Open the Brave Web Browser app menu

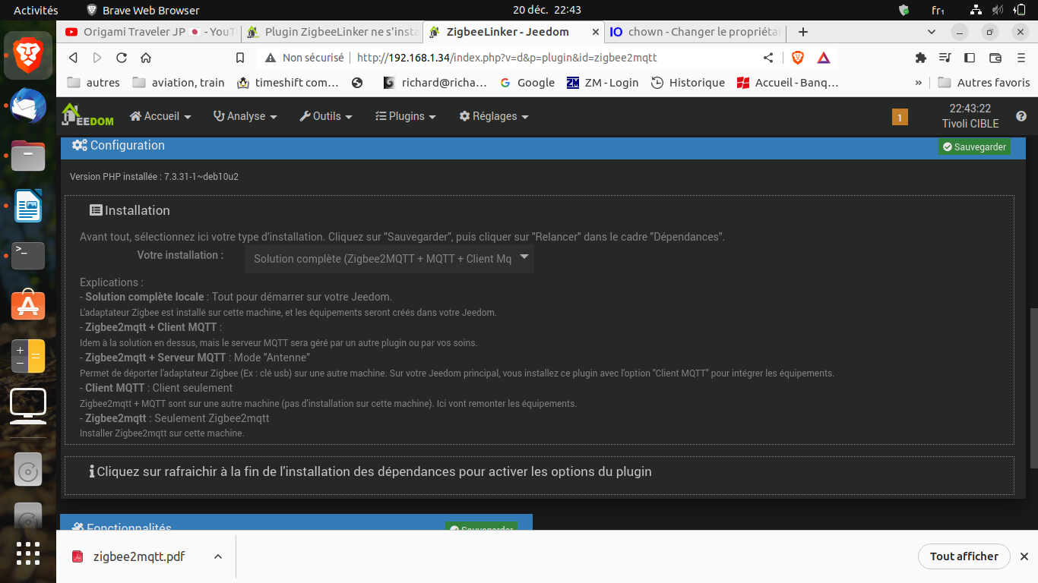pyautogui.click(x=144, y=10)
